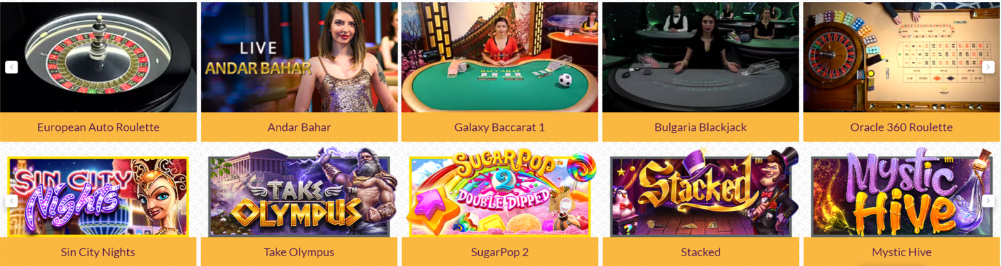The width and height of the screenshot is (1002, 266).
Task: Click the Mystic Hive title label
Action: (902, 252)
